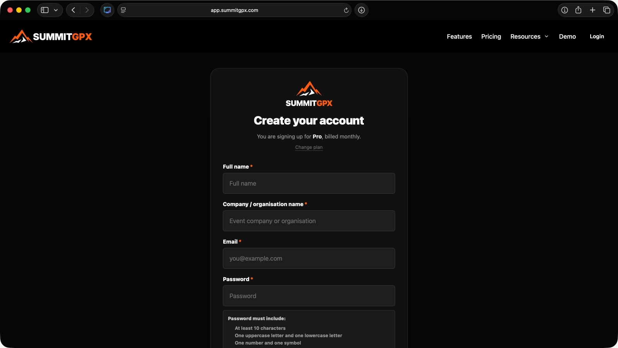Click the screen-sharing toolbar icon
This screenshot has height=348, width=618.
coord(107,10)
